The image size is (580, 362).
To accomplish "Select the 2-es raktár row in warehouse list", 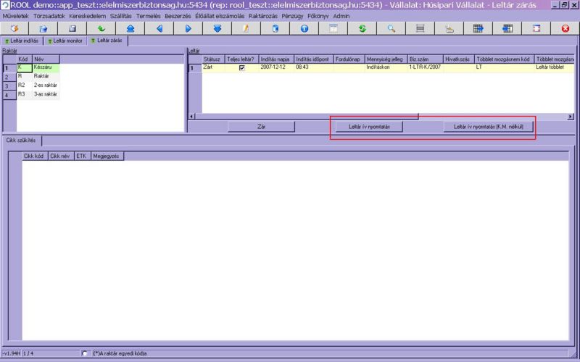I will point(46,85).
